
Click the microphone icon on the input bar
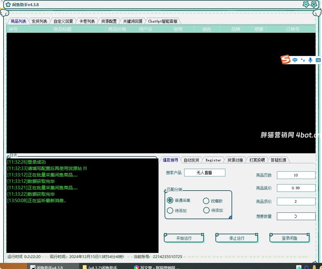pos(310,60)
